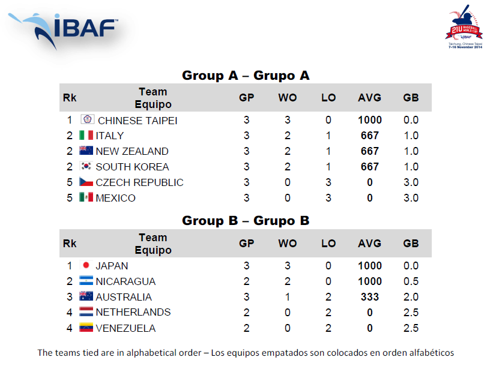Click the Italy flag icon
This screenshot has width=490, height=372.
click(x=86, y=135)
